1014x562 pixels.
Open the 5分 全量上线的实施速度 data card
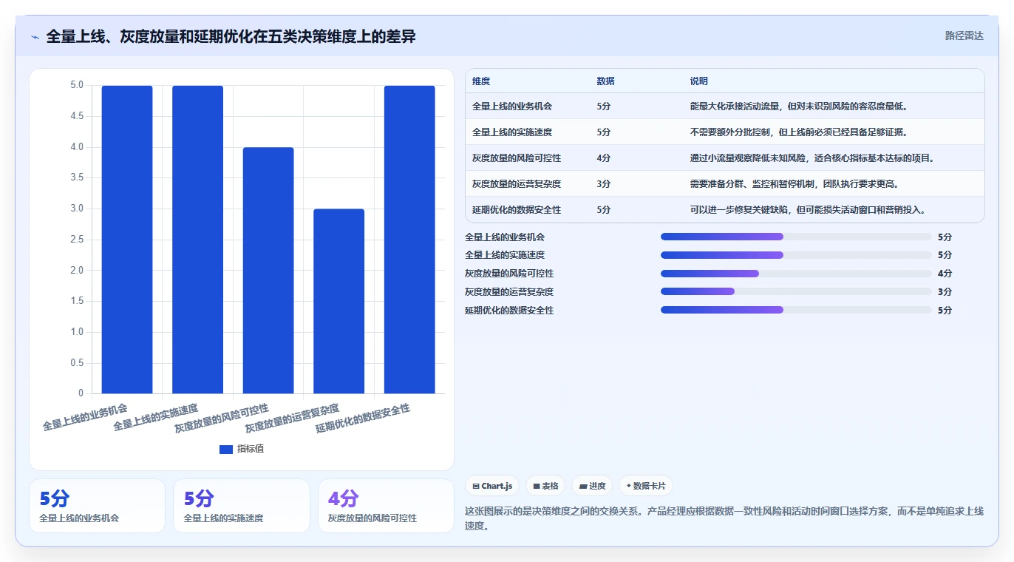pyautogui.click(x=242, y=506)
